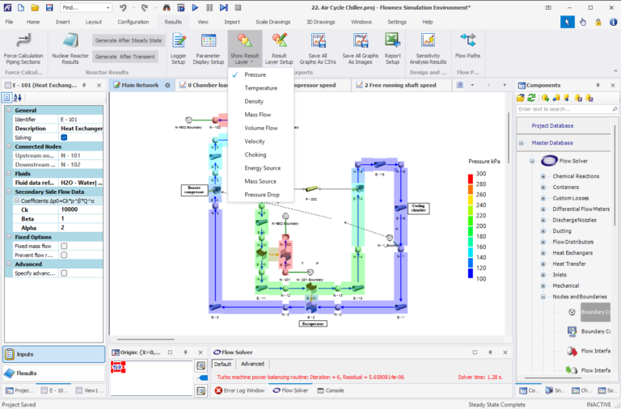Select Pressure Drop result layer
621x409 pixels.
point(261,195)
